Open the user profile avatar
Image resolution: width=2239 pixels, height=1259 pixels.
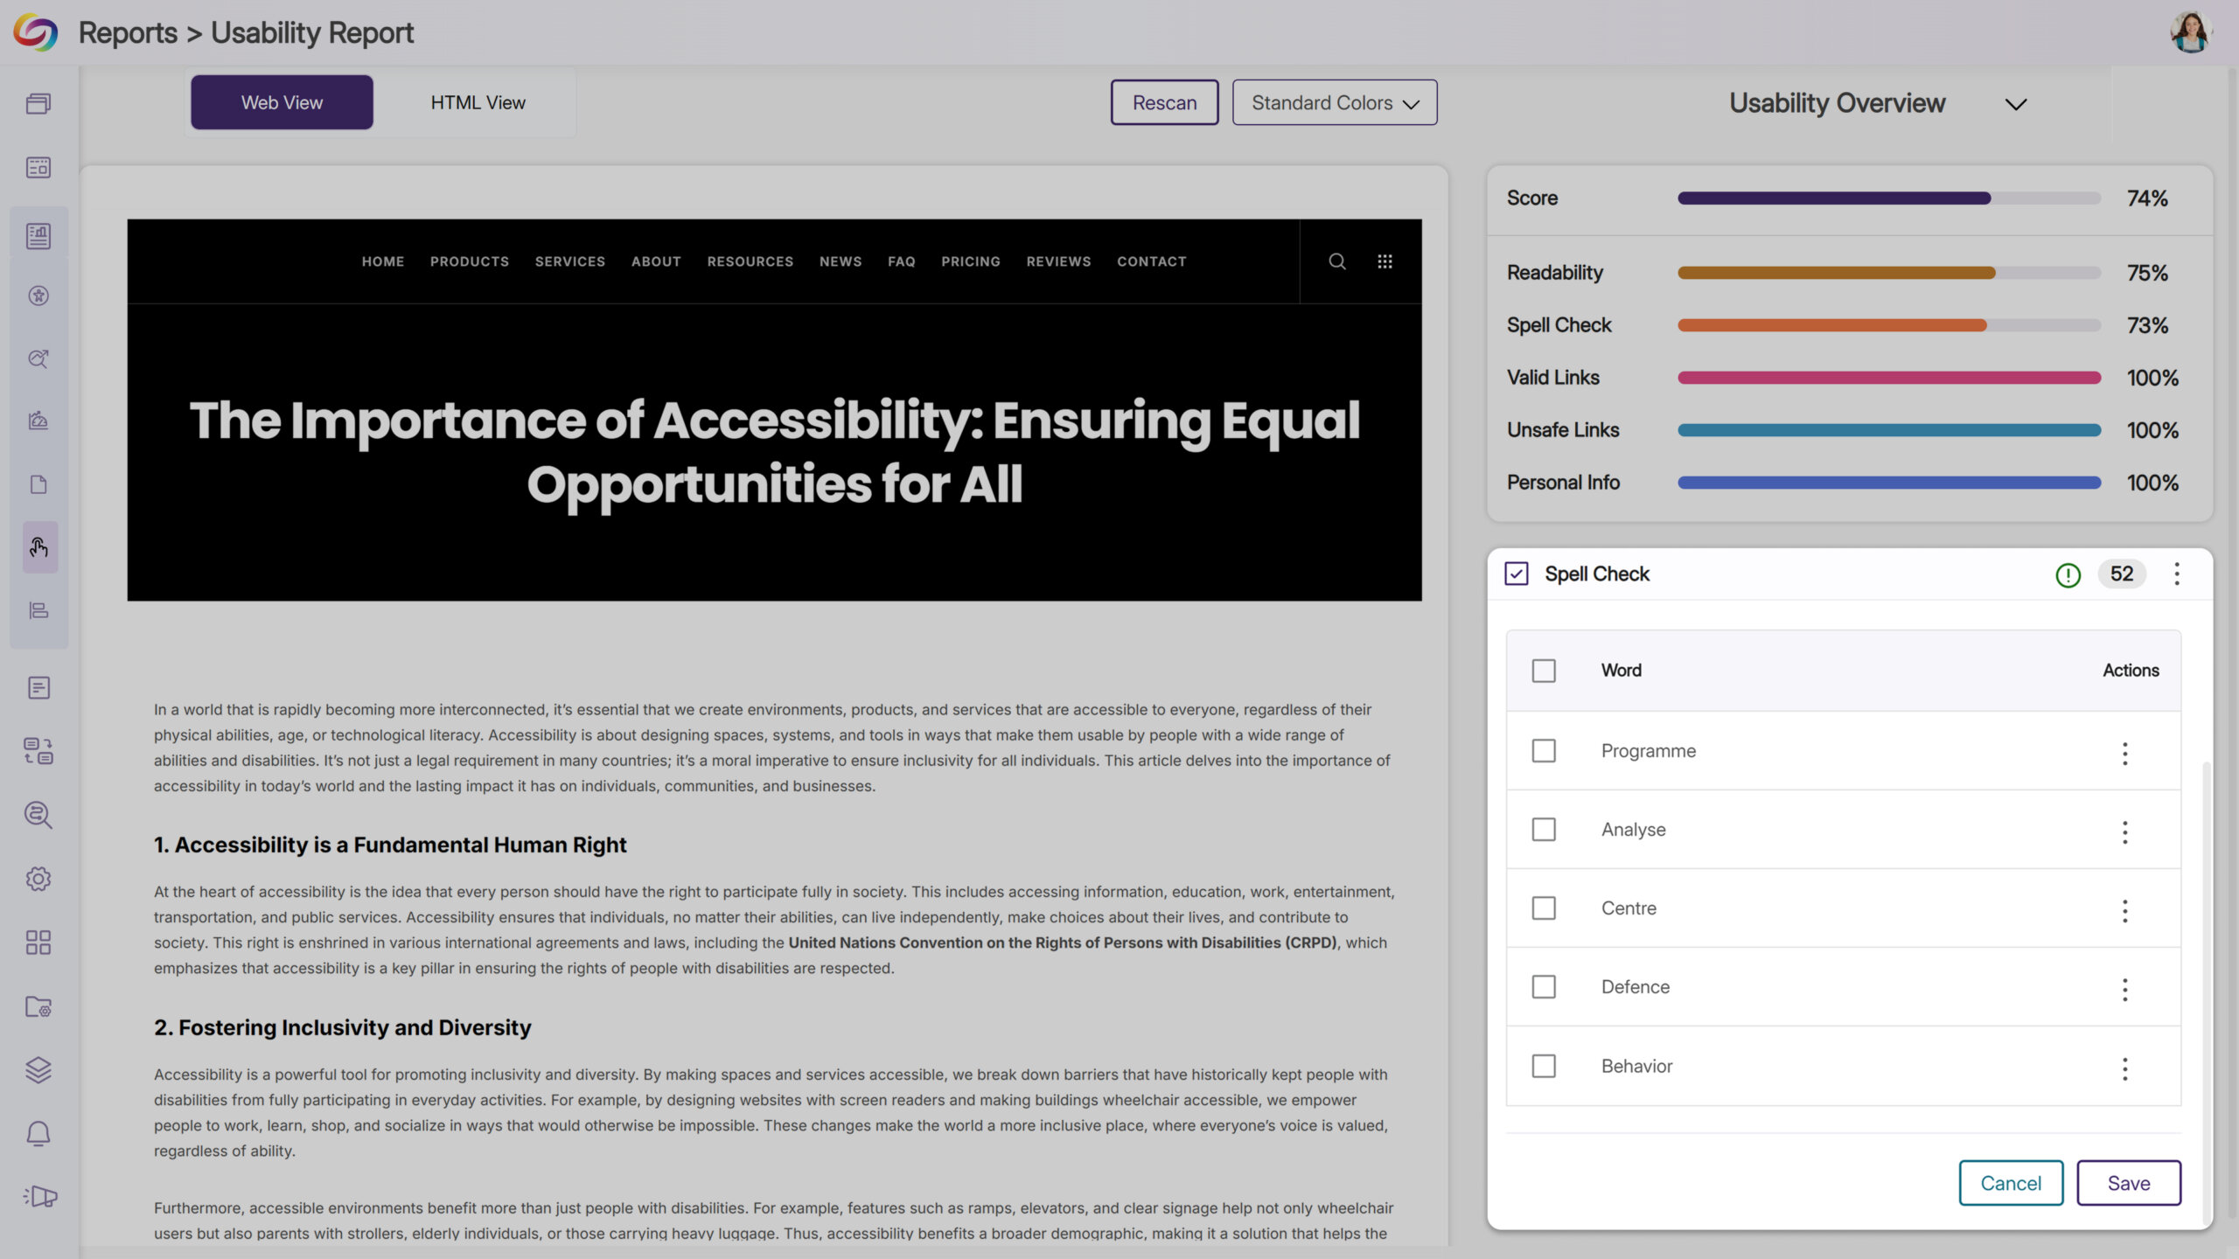(x=2190, y=33)
